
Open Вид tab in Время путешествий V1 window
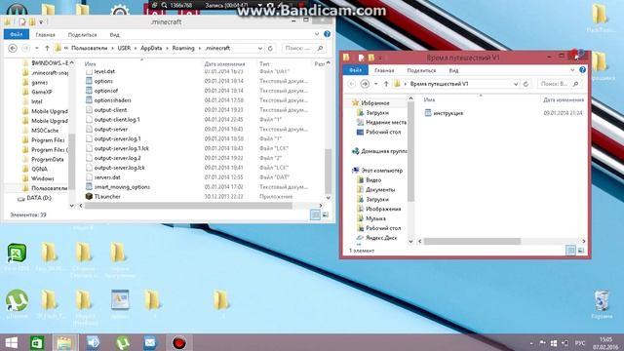(453, 70)
